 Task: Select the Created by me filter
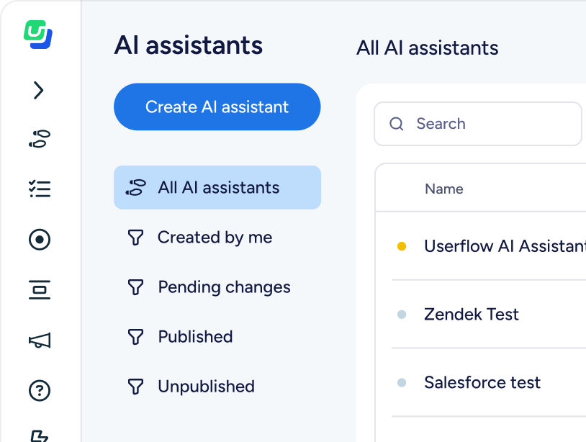[215, 238]
